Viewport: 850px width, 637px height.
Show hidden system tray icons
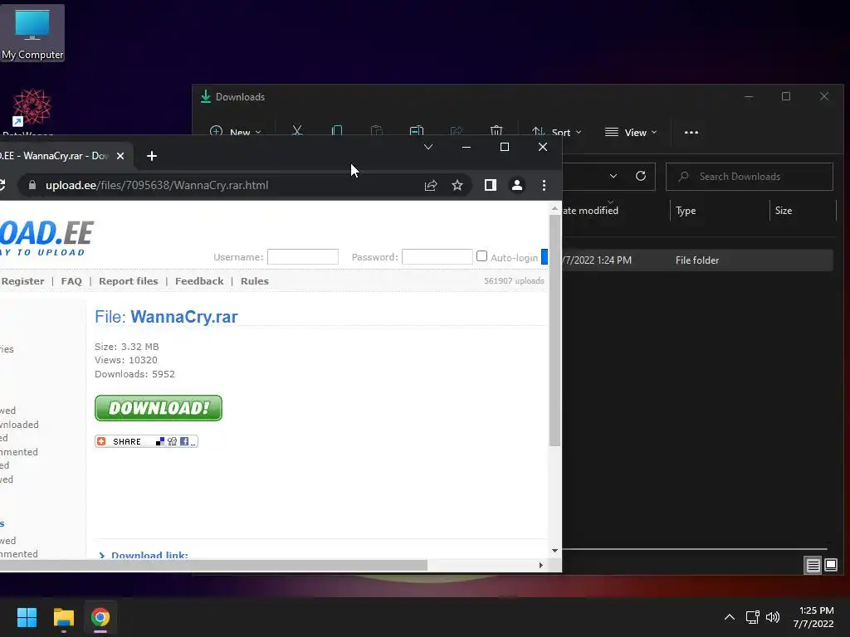click(x=730, y=617)
